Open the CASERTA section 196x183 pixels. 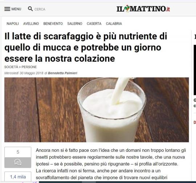pyautogui.click(x=94, y=24)
